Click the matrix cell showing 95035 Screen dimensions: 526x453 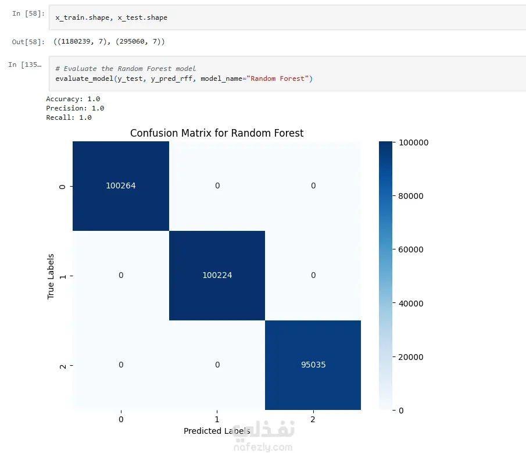[x=313, y=365]
